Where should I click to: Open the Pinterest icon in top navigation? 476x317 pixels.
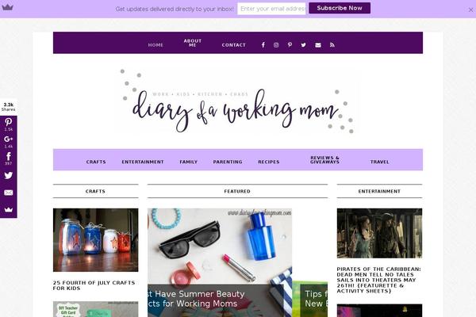[290, 45]
